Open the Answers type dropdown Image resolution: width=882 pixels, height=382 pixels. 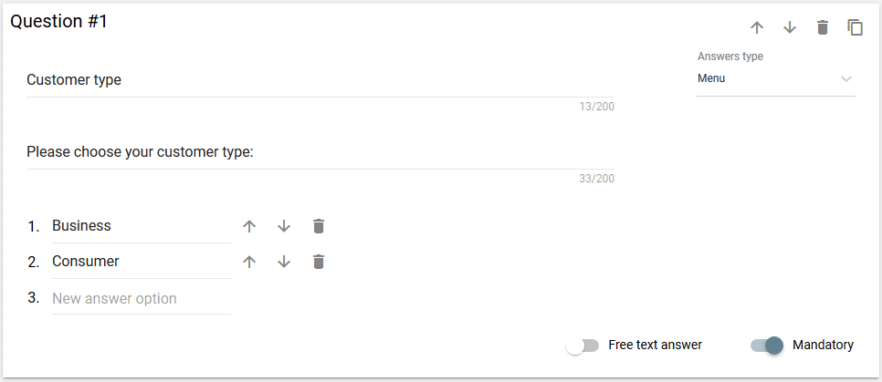point(776,78)
